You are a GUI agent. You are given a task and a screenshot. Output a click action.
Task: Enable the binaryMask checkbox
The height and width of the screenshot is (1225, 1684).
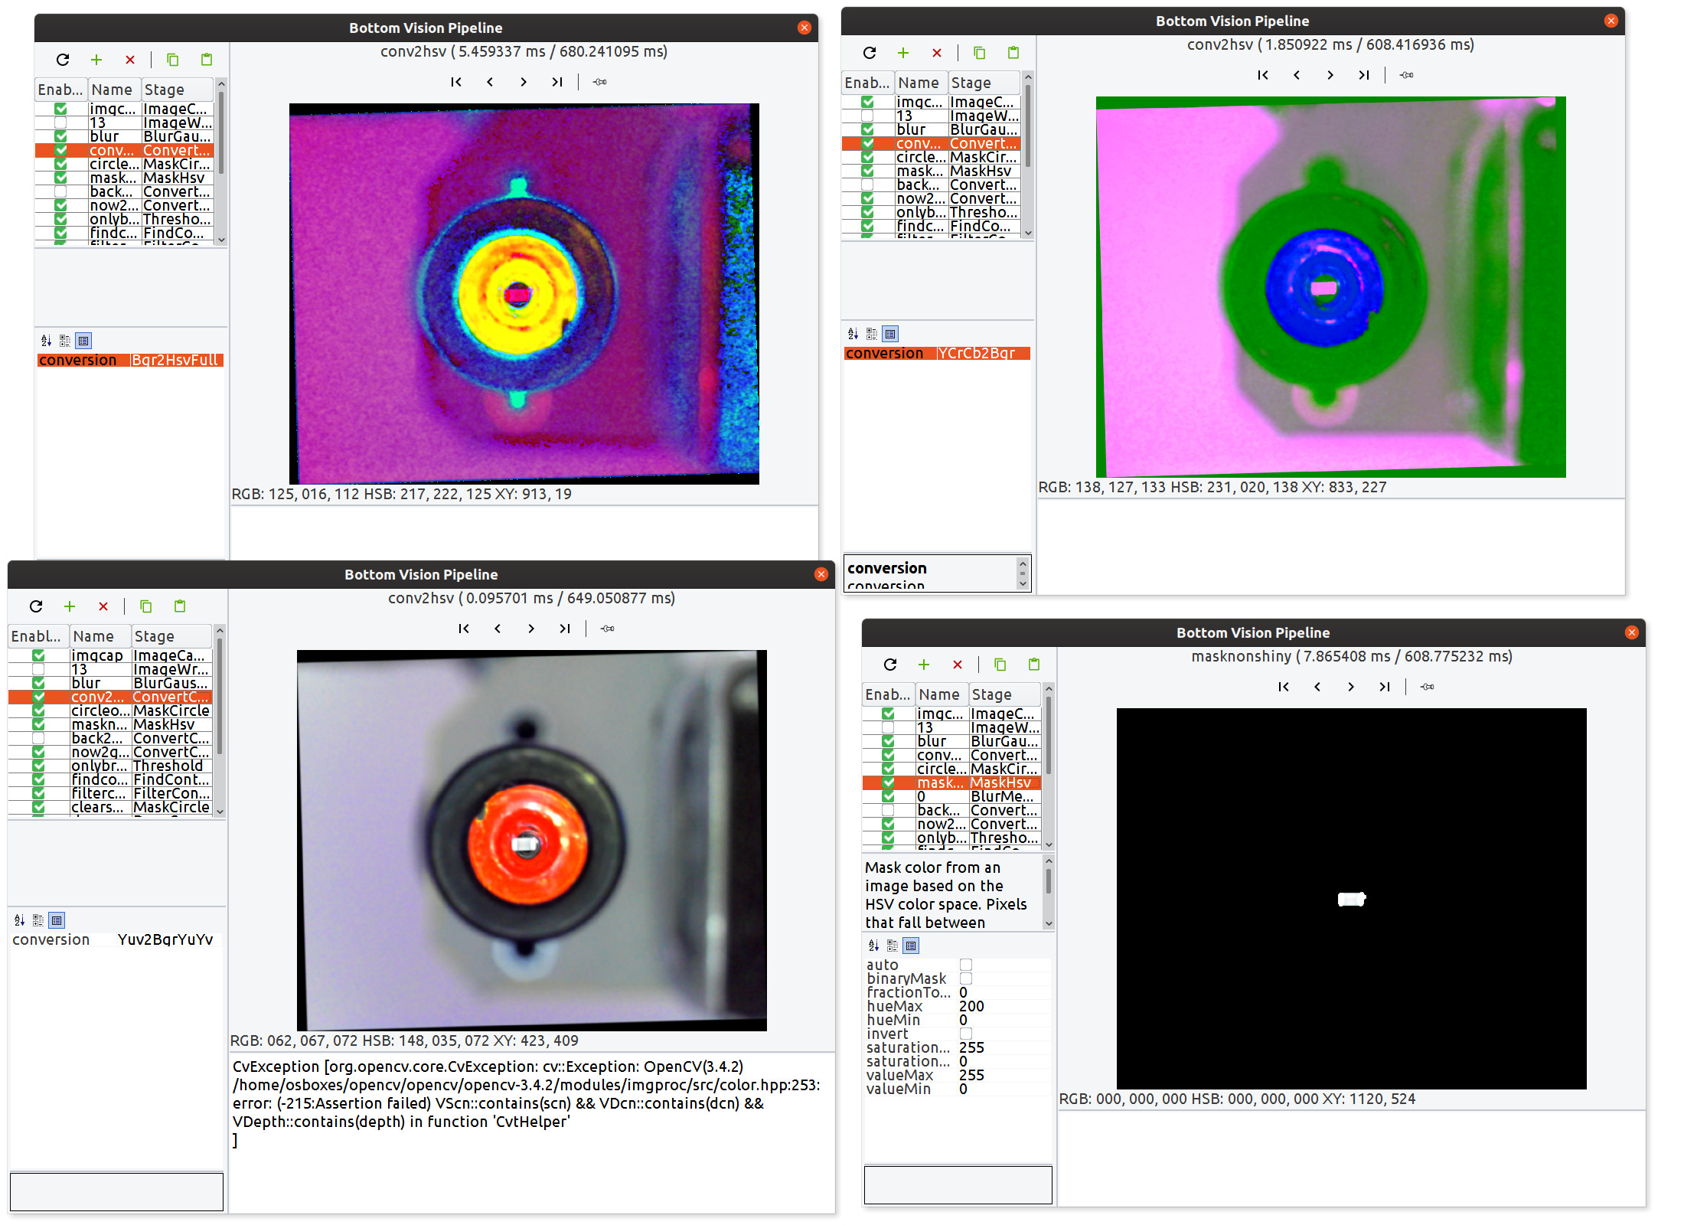(966, 978)
